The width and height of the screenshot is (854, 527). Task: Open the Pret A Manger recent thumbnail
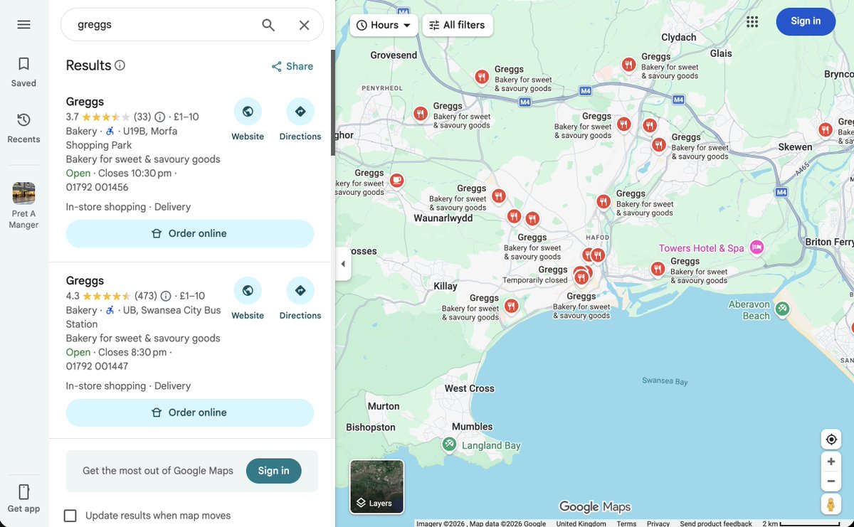23,193
